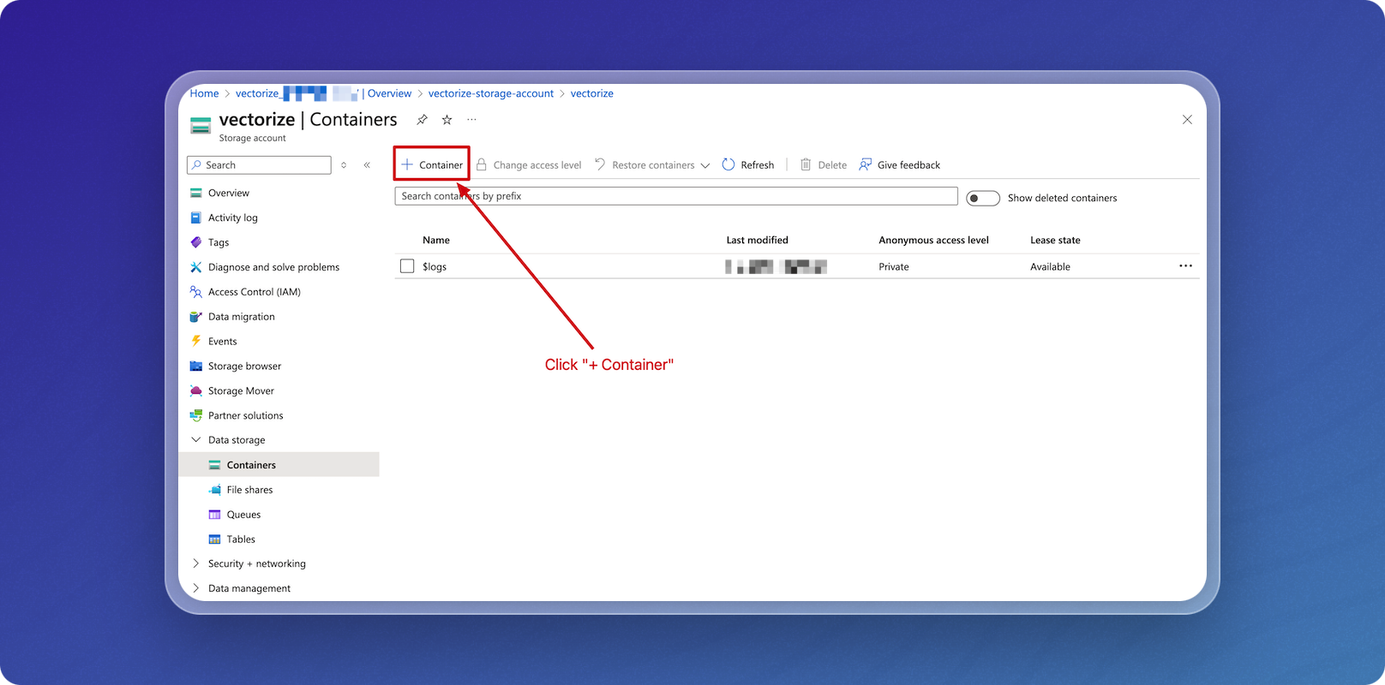Click the Partner solutions icon

tap(196, 415)
